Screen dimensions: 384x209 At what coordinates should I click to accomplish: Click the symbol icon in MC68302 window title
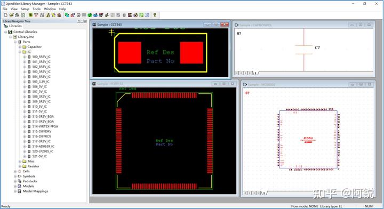click(245, 84)
